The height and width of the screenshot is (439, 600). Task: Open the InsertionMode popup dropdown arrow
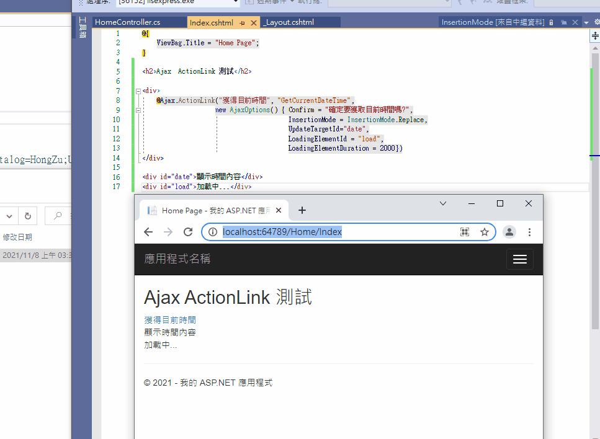tap(586, 22)
